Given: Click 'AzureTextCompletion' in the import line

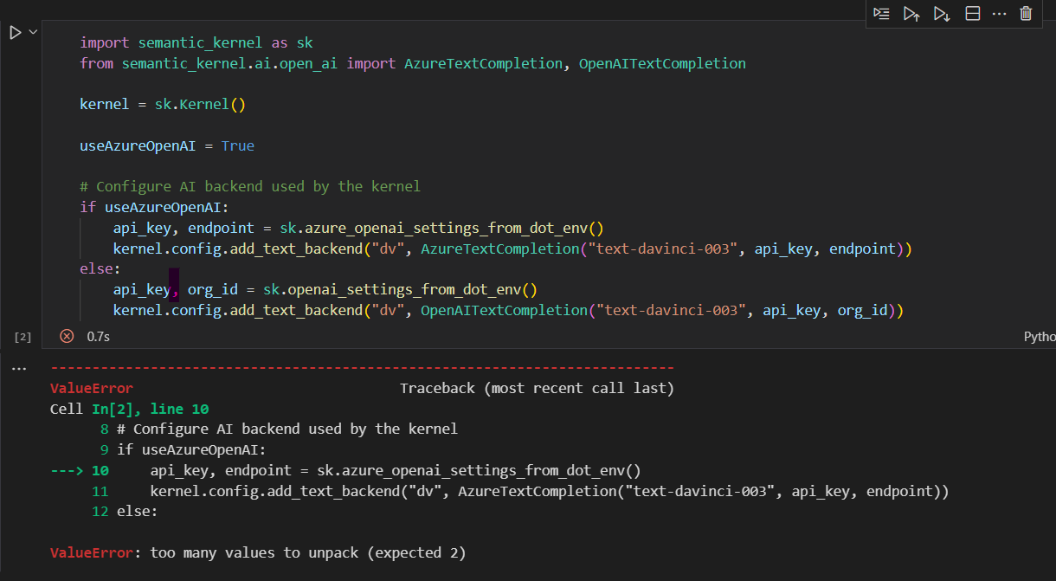Looking at the screenshot, I should pos(483,63).
